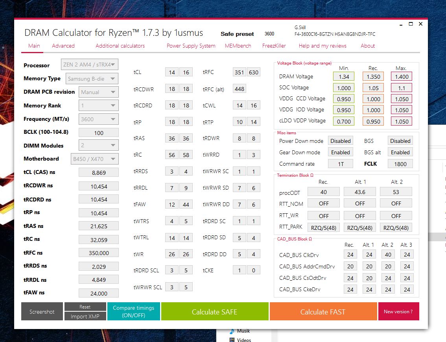Switch to FreezKiller tab

pyautogui.click(x=274, y=46)
